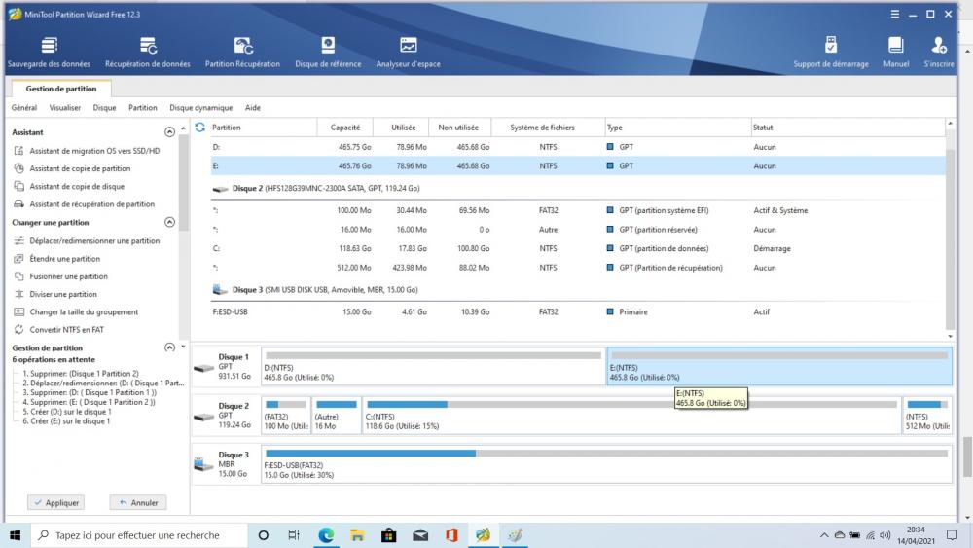
Task: Open the Disque dynamique menu
Action: (x=200, y=108)
